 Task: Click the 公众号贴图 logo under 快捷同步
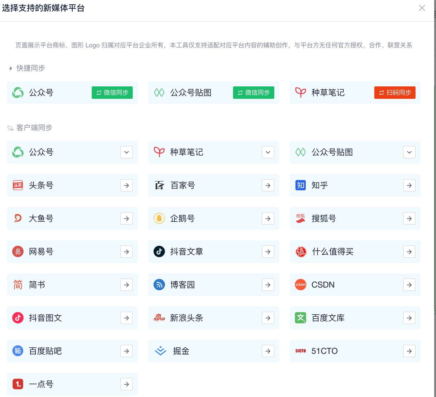coord(159,93)
